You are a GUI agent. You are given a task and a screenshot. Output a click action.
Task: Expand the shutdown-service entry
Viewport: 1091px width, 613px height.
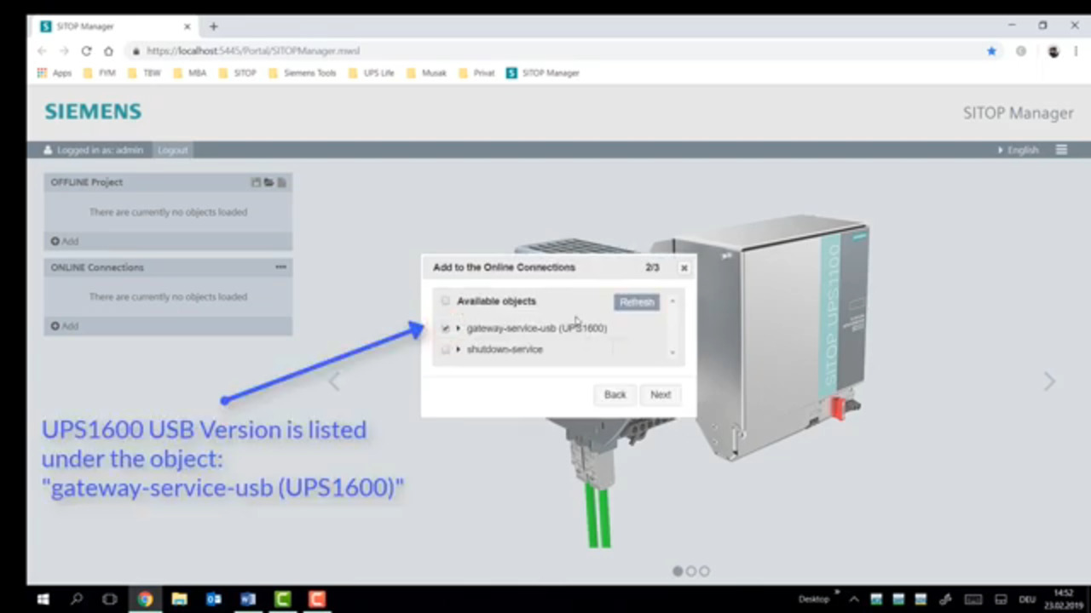458,349
